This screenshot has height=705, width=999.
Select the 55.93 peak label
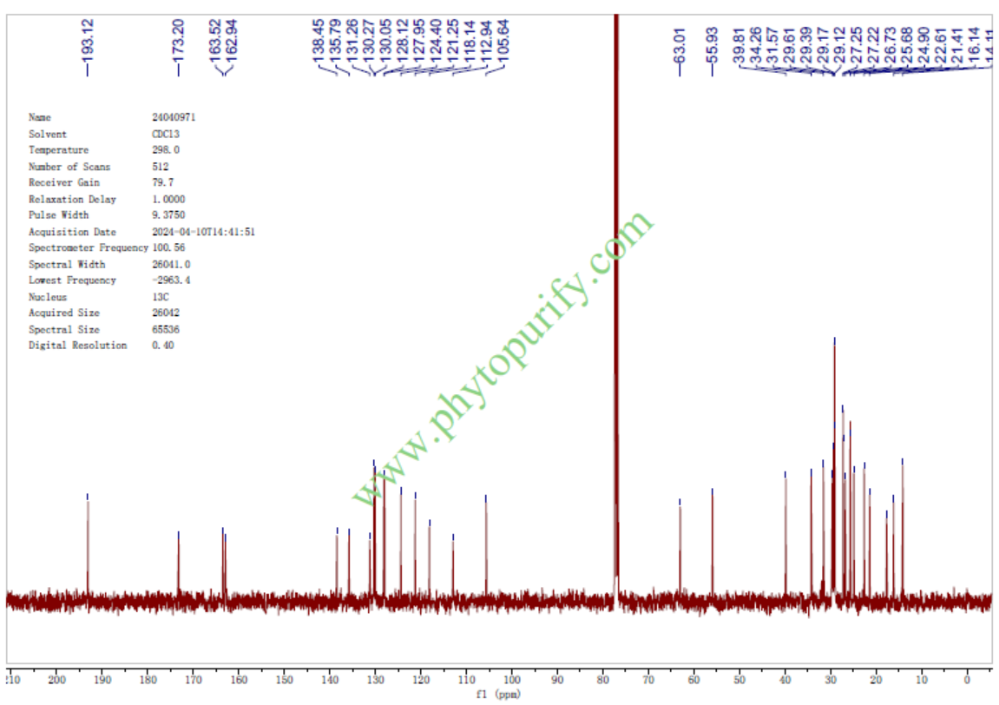click(x=712, y=39)
